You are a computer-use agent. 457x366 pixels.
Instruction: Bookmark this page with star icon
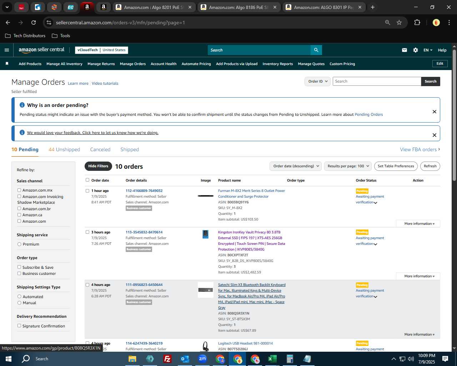pos(399,23)
